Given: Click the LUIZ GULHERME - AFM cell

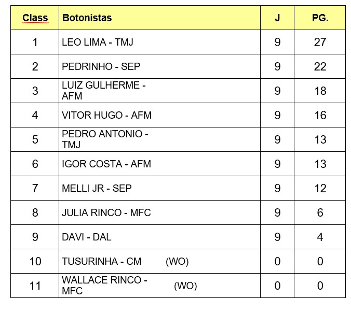Looking at the screenshot, I should 104,91.
